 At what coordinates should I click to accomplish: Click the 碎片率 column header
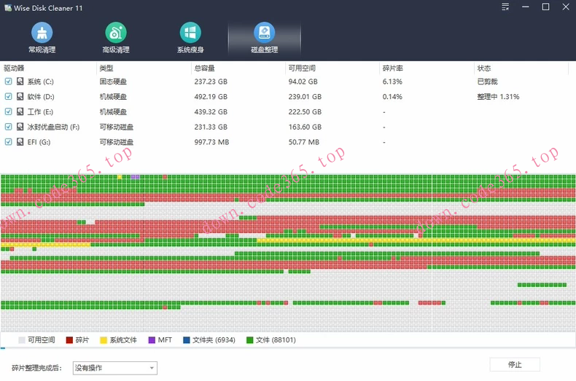click(393, 68)
